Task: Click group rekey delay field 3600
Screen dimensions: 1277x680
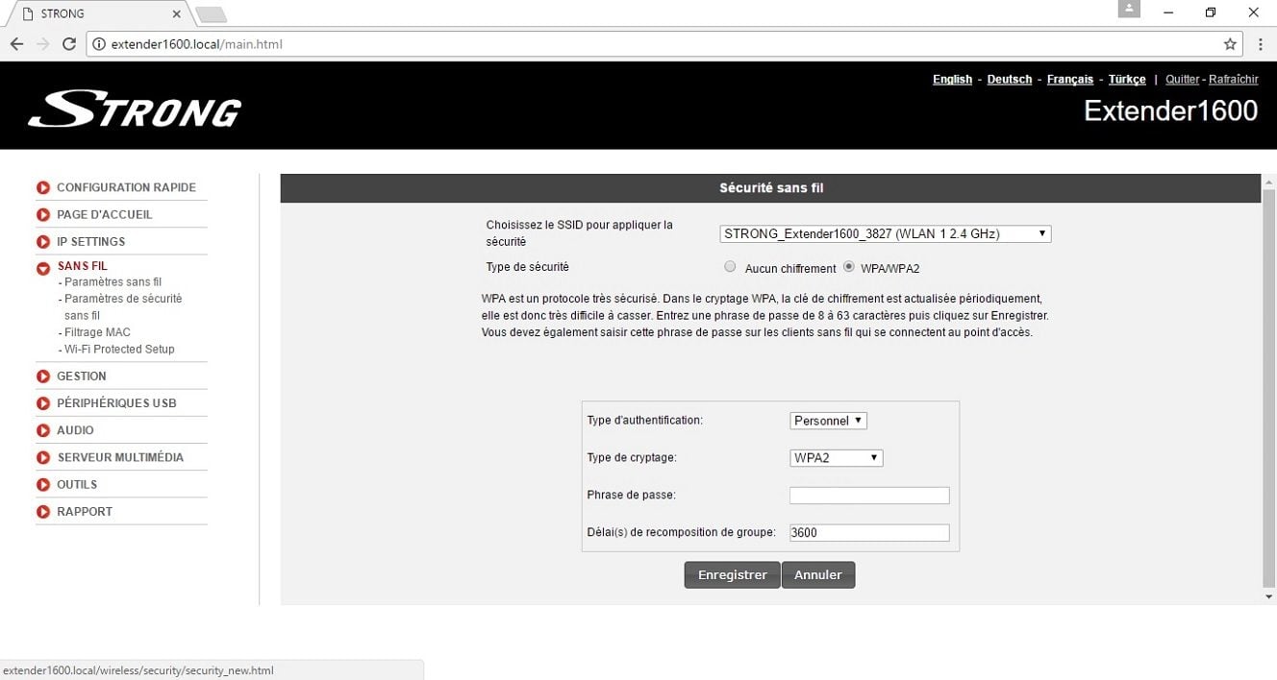Action: [869, 533]
